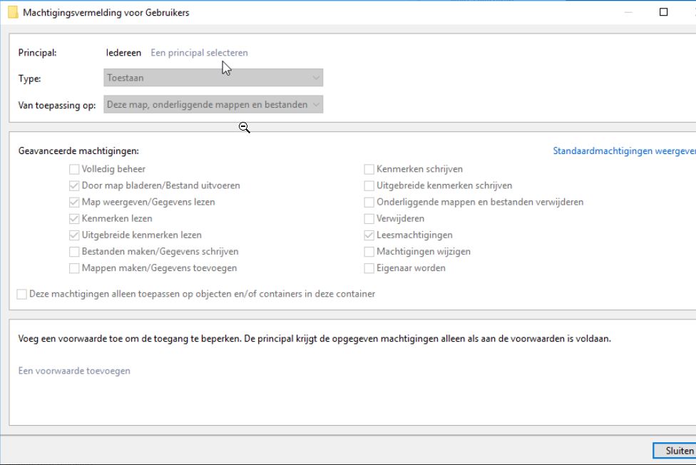This screenshot has height=465, width=696.
Task: Click Een voorwaarde toevoegen link
Action: pos(74,371)
